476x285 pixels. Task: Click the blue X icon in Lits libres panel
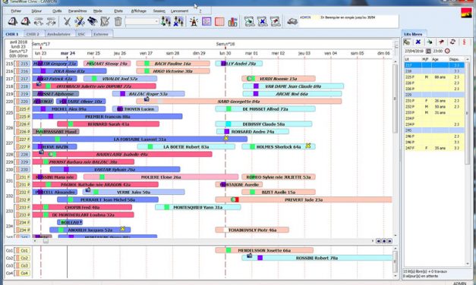point(418,42)
